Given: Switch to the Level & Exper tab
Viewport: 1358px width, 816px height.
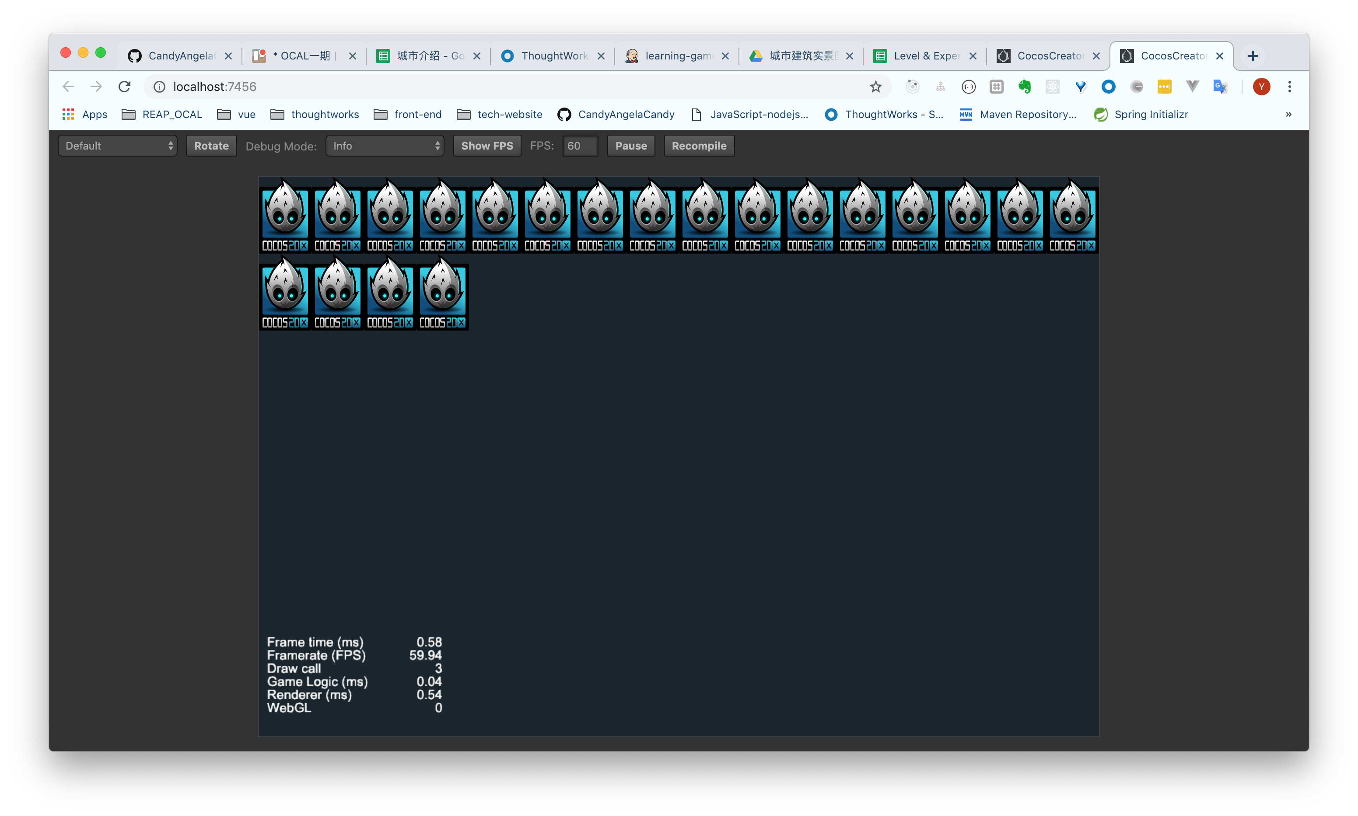Looking at the screenshot, I should [x=924, y=56].
